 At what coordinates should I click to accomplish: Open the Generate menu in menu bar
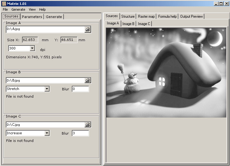pyautogui.click(x=18, y=9)
